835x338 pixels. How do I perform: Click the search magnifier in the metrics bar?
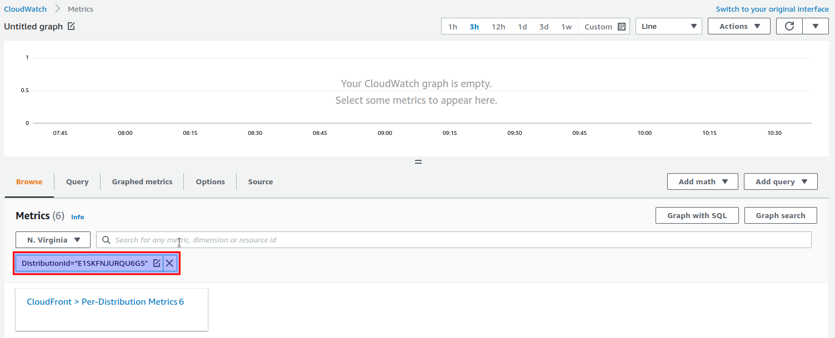106,239
